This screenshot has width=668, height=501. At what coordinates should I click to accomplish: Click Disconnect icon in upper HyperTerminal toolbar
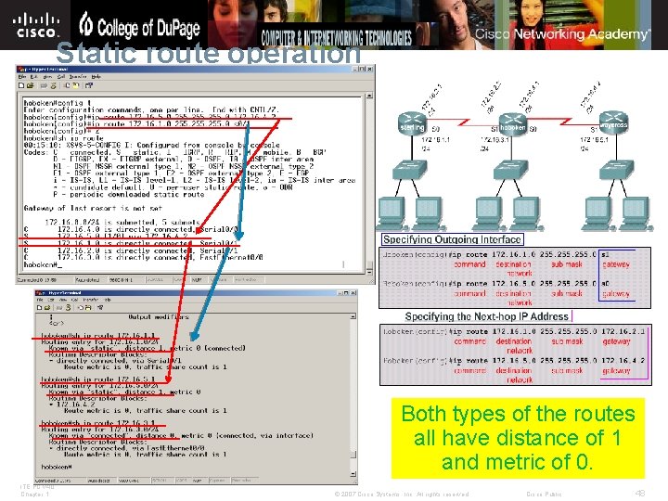(x=53, y=85)
